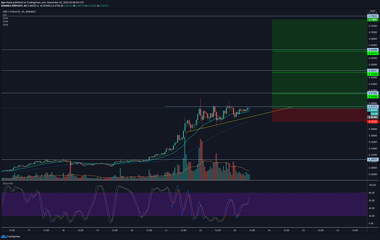
Task: Click the 0.42233 stop-loss price label
Action: click(372, 121)
